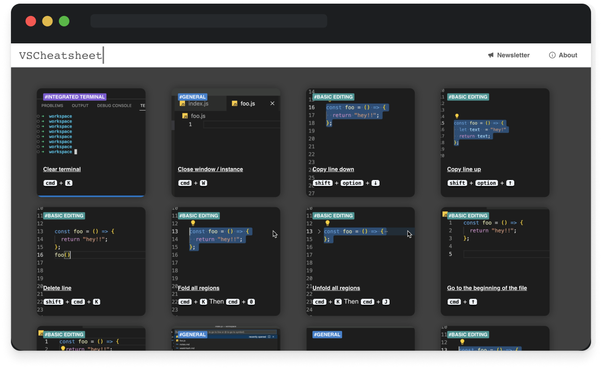This screenshot has width=602, height=369.
Task: Click the close X on foo.js tab preview
Action: [x=273, y=104]
